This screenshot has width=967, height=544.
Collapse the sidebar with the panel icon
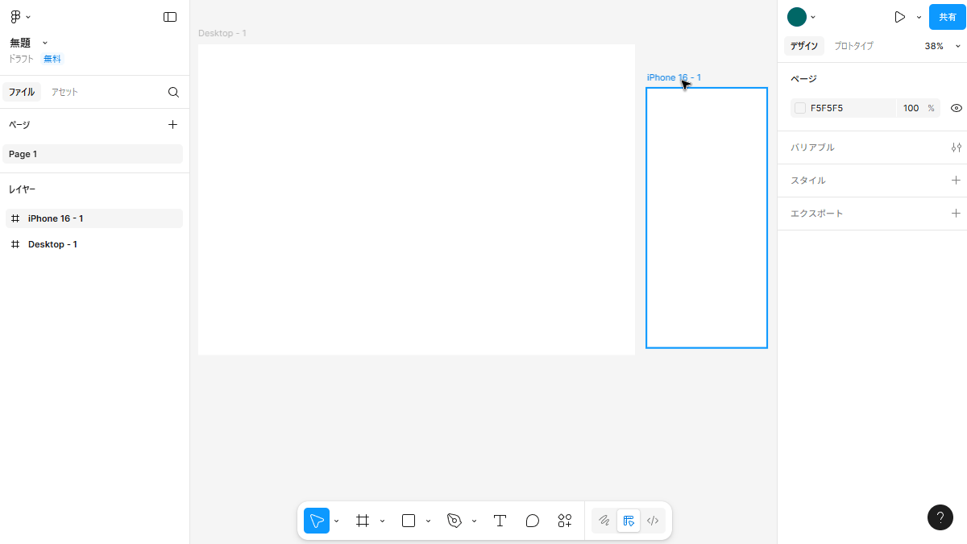pos(170,17)
